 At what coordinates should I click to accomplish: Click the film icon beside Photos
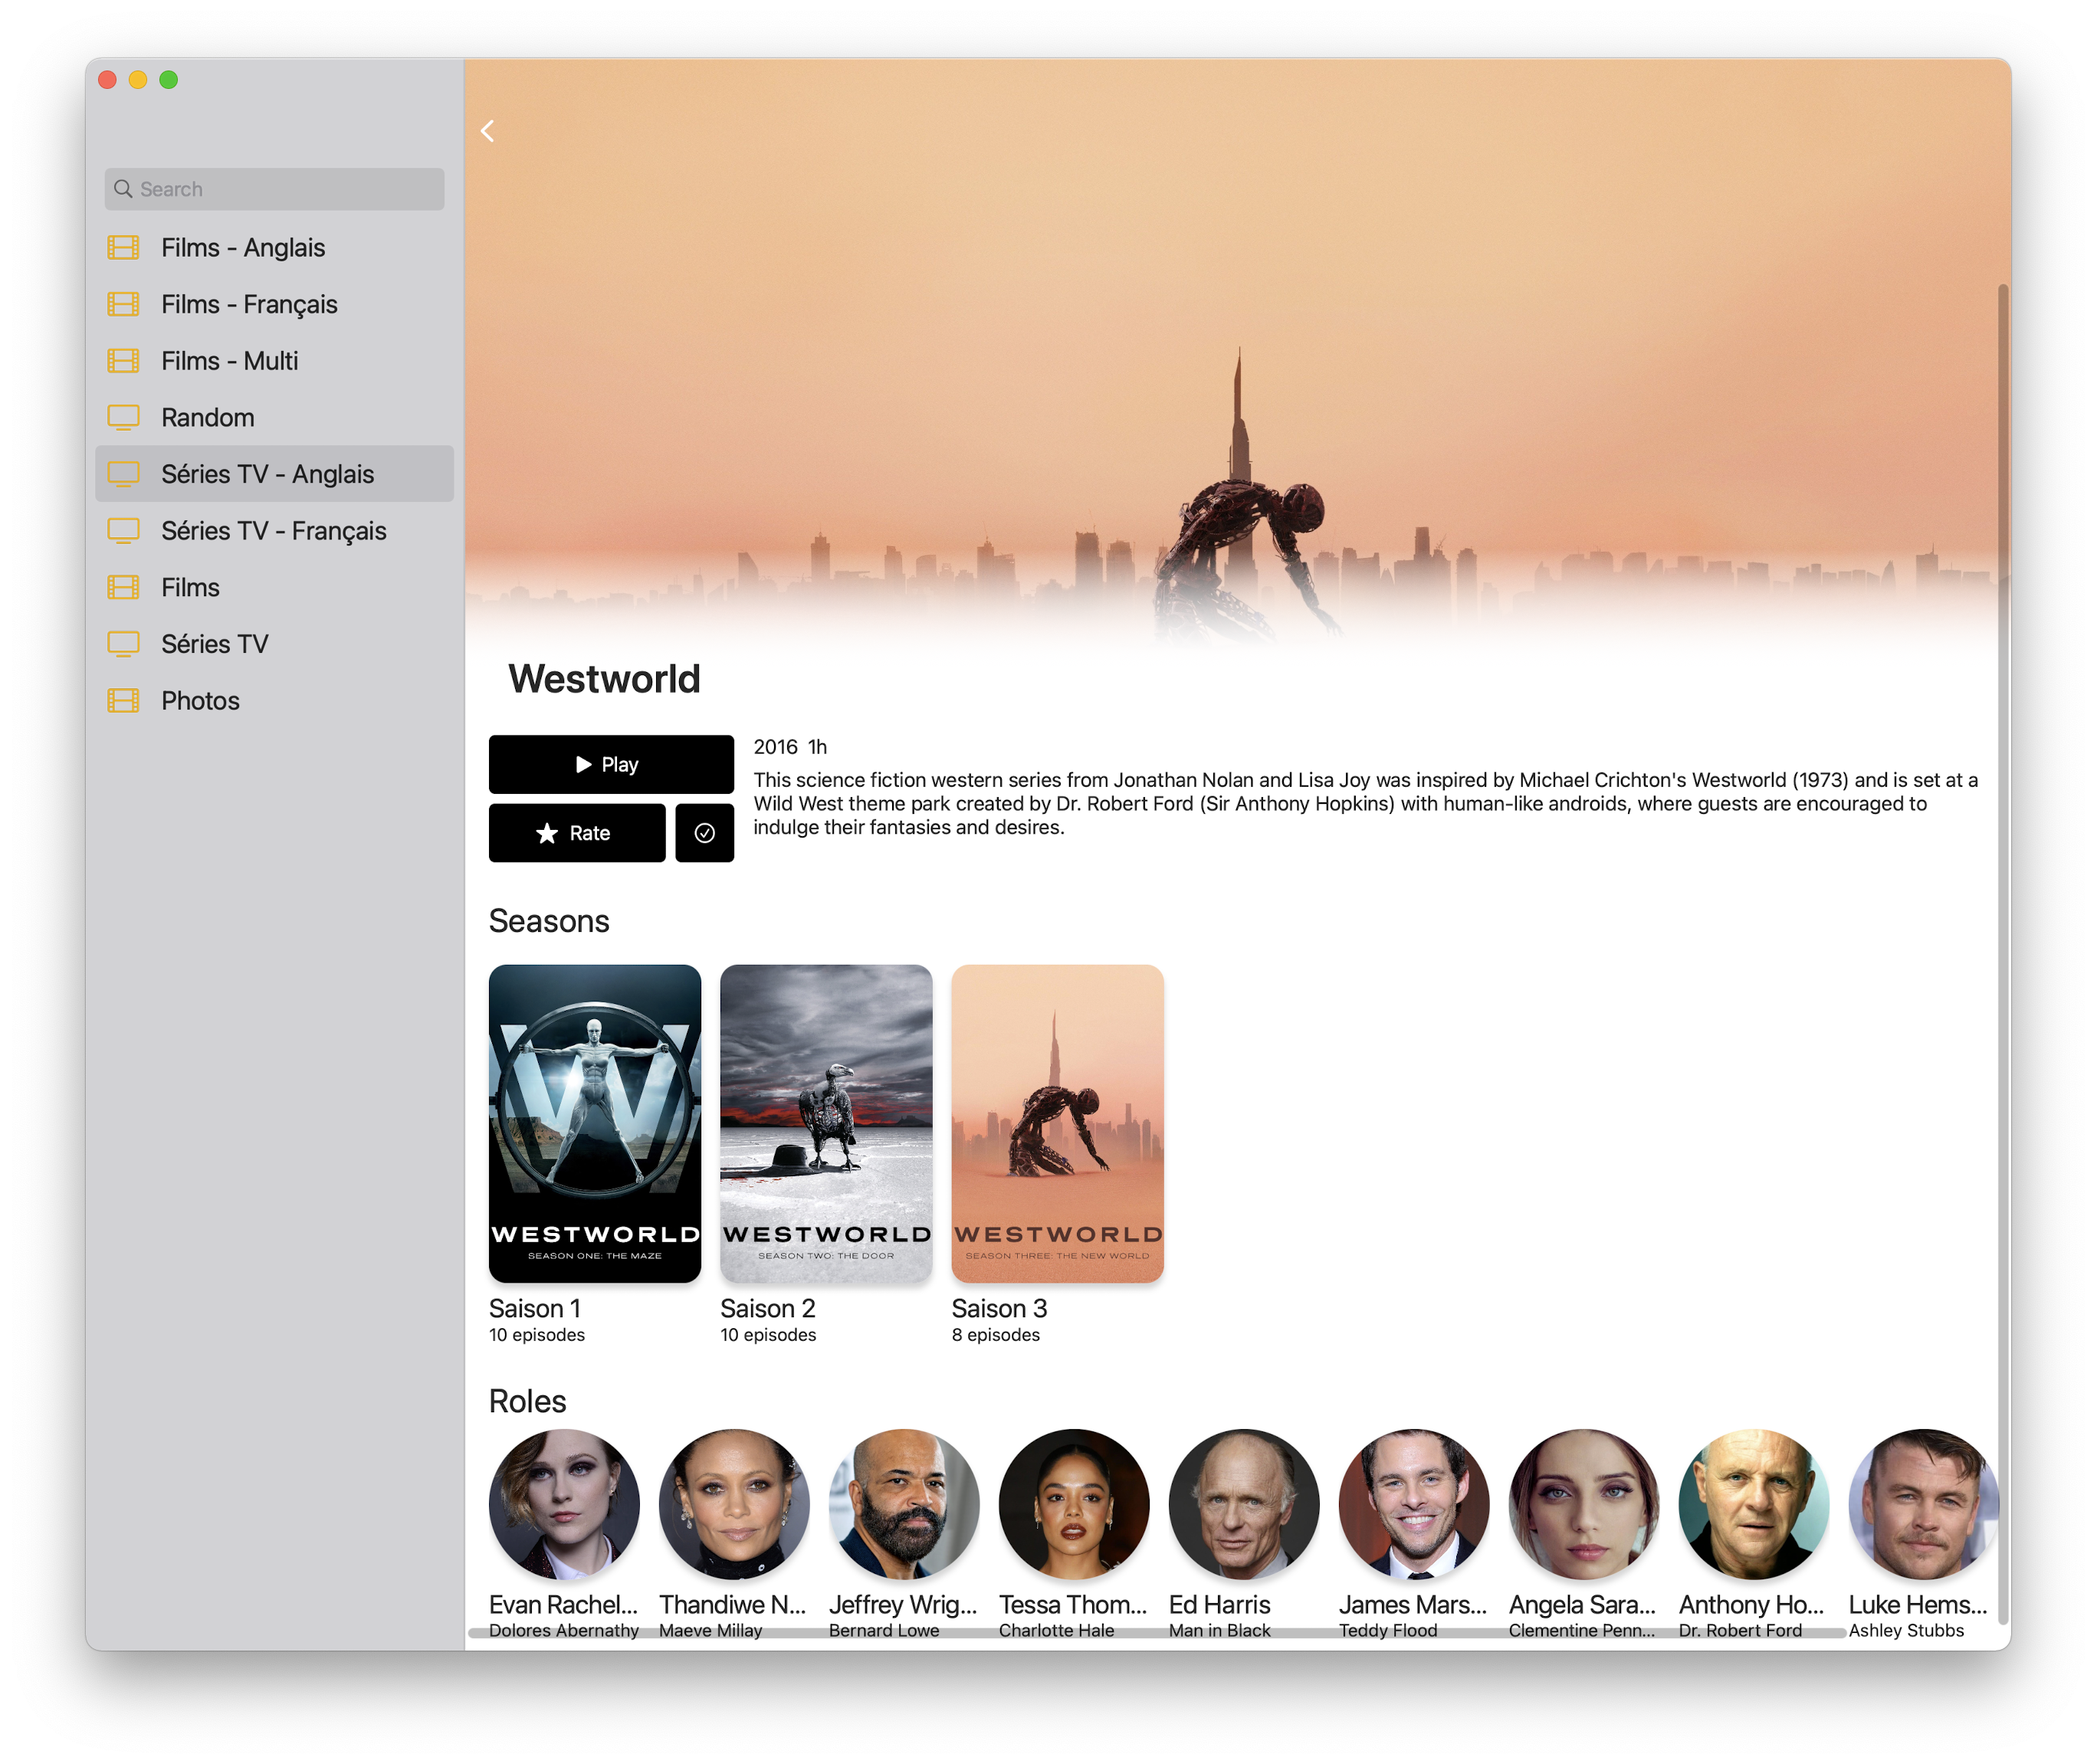123,700
